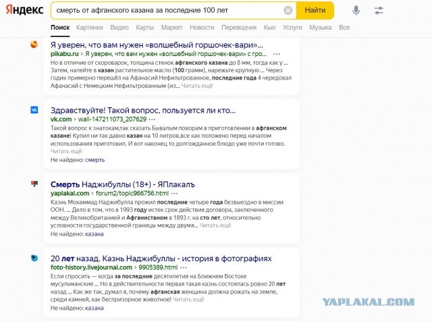The width and height of the screenshot is (432, 322).
Task: Open the wall-147211073_207629 path link
Action: tap(112, 119)
